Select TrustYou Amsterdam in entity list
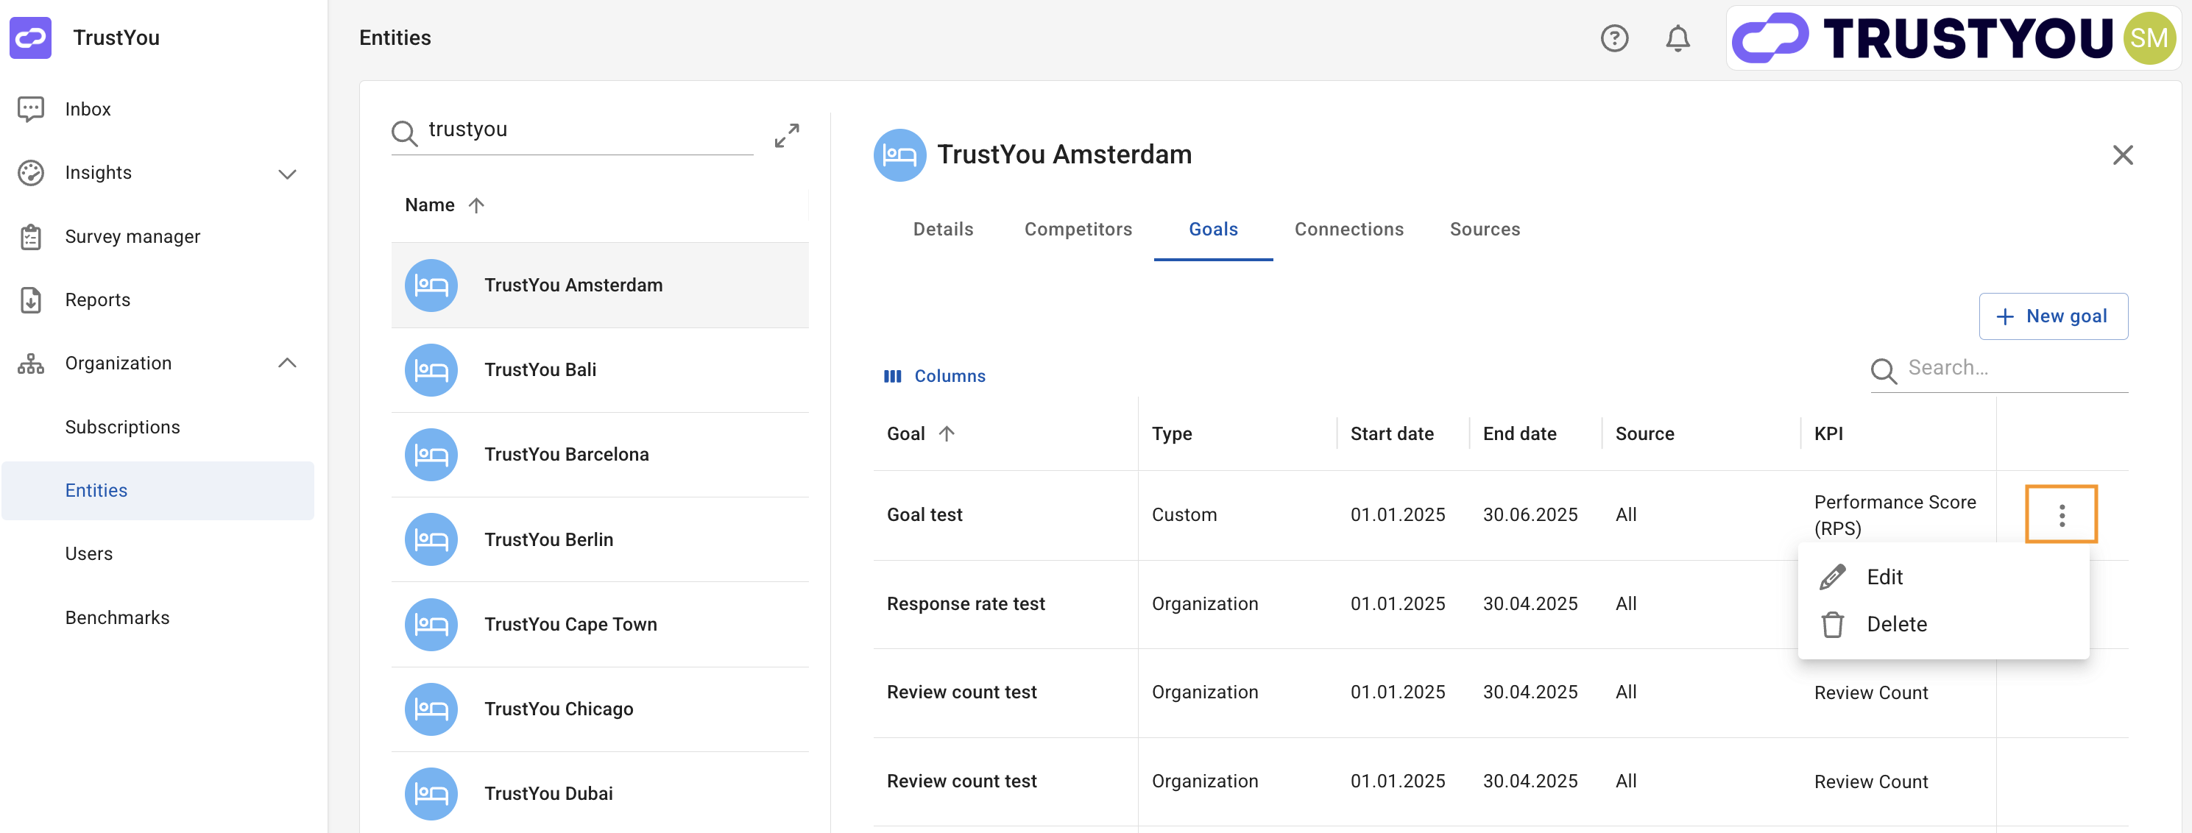The width and height of the screenshot is (2192, 833). click(x=599, y=285)
